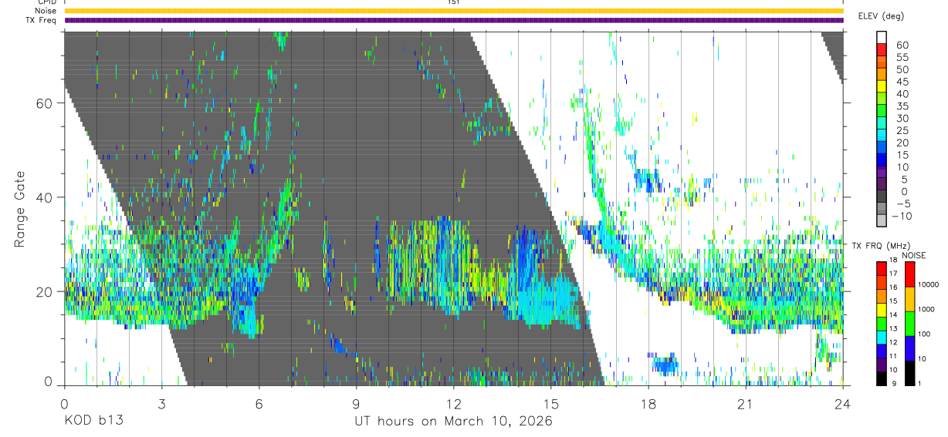948x437 pixels.
Task: Click the '14' label on TX FRQ scale
Action: pyautogui.click(x=893, y=314)
